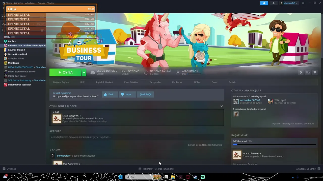
Task: Open the DLC tab
Action: (x=82, y=82)
